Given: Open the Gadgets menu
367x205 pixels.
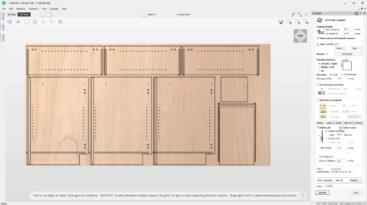Looking at the screenshot, I should [54, 9].
